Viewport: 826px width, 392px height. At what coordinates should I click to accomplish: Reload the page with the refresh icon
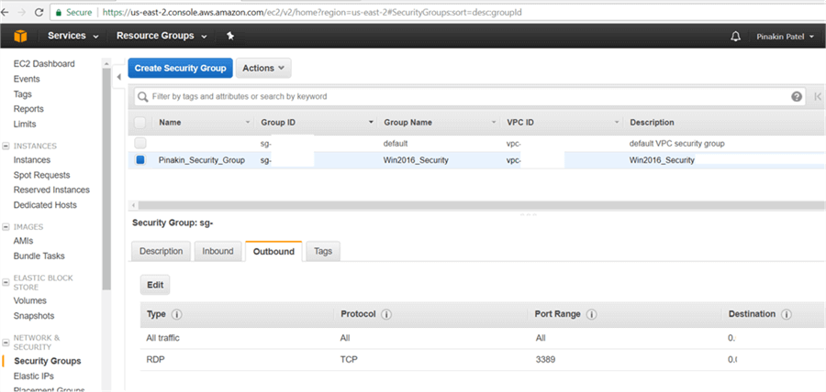click(x=39, y=12)
